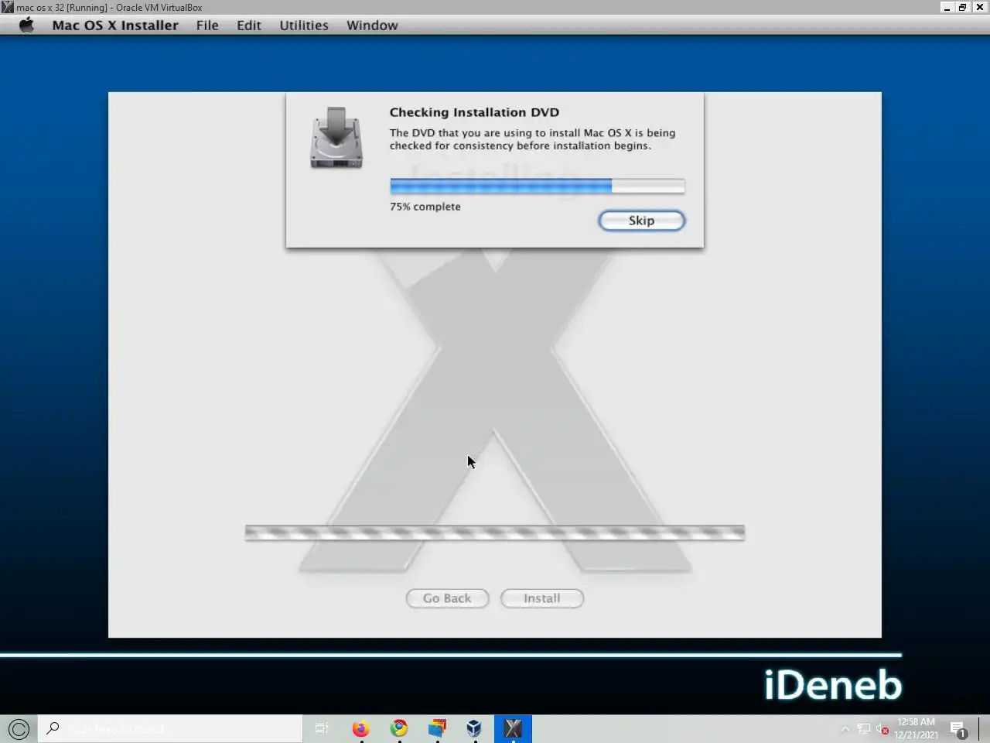Open the Utilities menu
This screenshot has width=990, height=743.
pos(304,25)
